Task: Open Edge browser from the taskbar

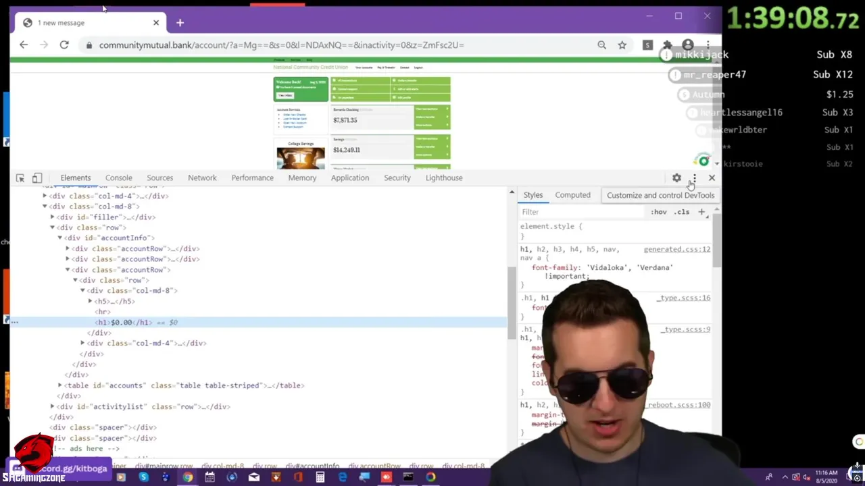Action: click(342, 478)
